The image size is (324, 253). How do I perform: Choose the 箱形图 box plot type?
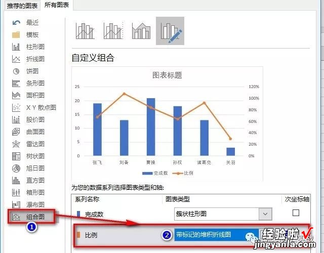coord(28,192)
